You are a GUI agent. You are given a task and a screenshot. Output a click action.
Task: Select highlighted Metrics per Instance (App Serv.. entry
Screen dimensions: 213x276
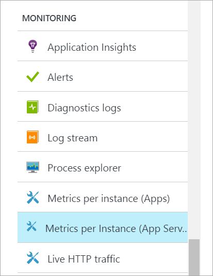[x=103, y=227]
